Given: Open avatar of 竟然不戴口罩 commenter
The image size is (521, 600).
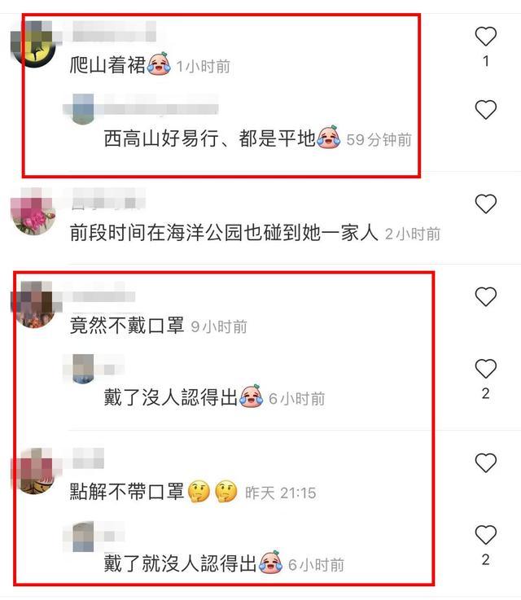Looking at the screenshot, I should click(x=33, y=304).
